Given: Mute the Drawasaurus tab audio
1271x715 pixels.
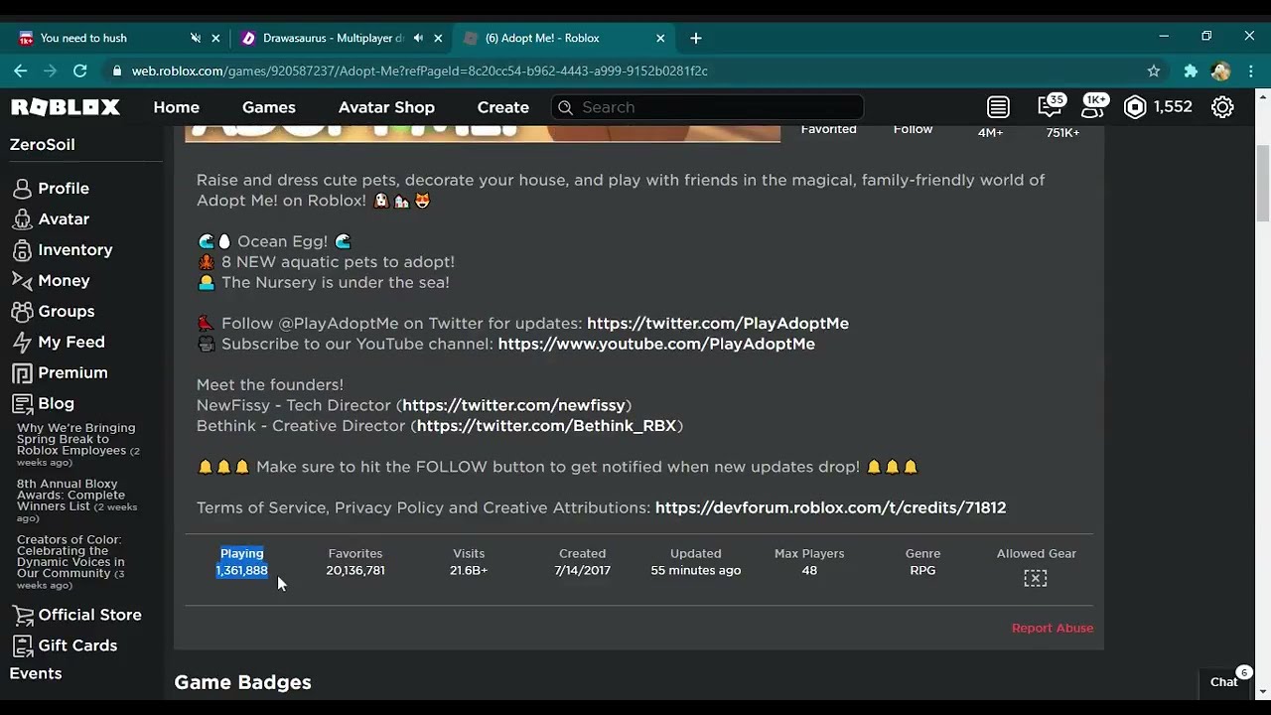Looking at the screenshot, I should tap(418, 38).
